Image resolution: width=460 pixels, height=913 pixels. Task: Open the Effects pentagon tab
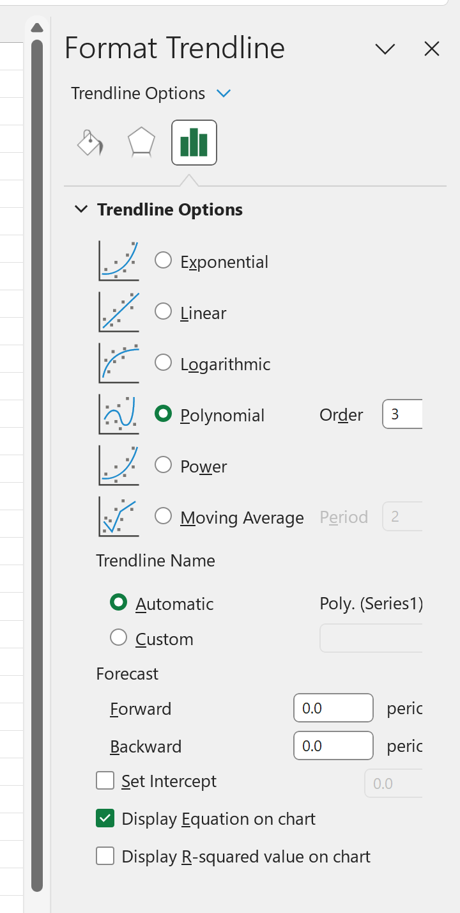coord(141,143)
